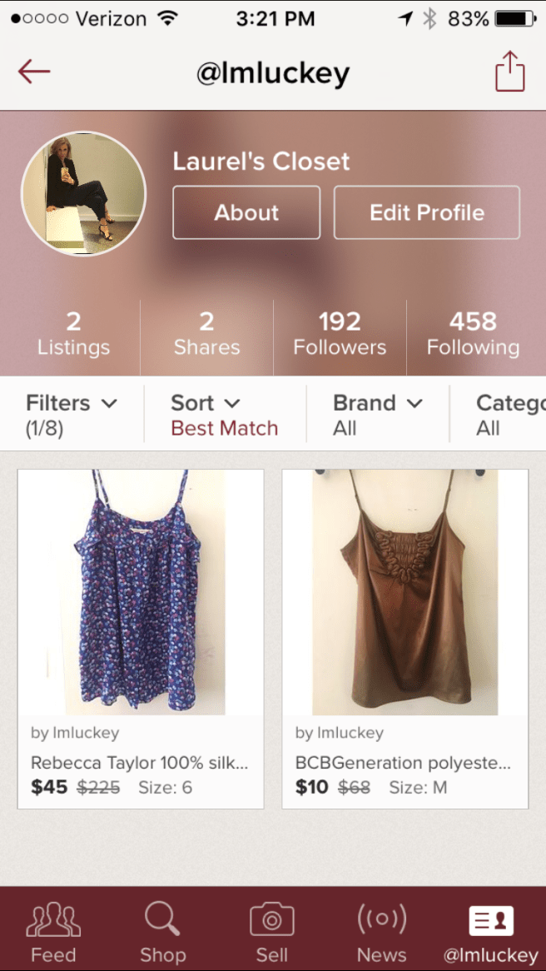Open the News notifications icon
Viewport: 546px width, 971px height.
(381, 919)
